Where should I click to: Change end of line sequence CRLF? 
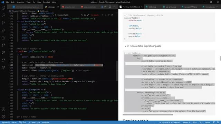tap(200, 122)
